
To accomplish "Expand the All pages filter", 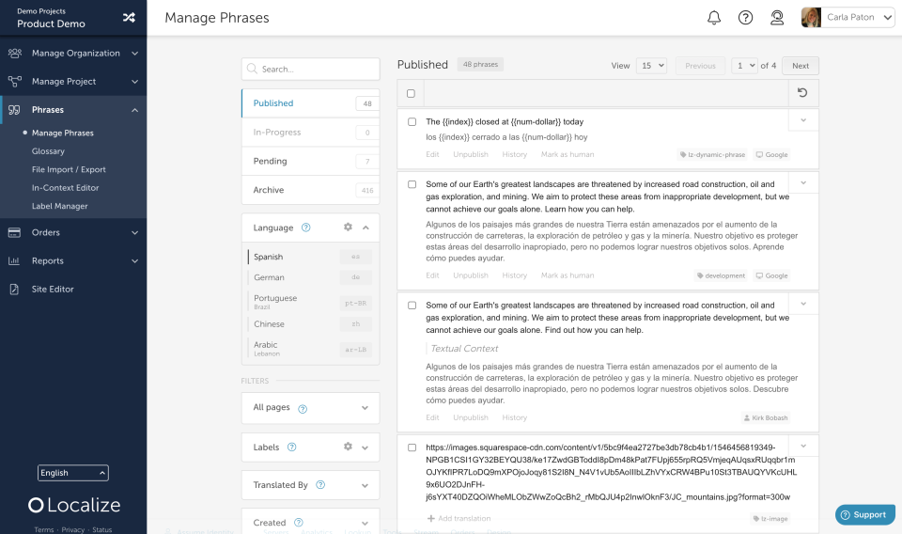I will tap(365, 408).
